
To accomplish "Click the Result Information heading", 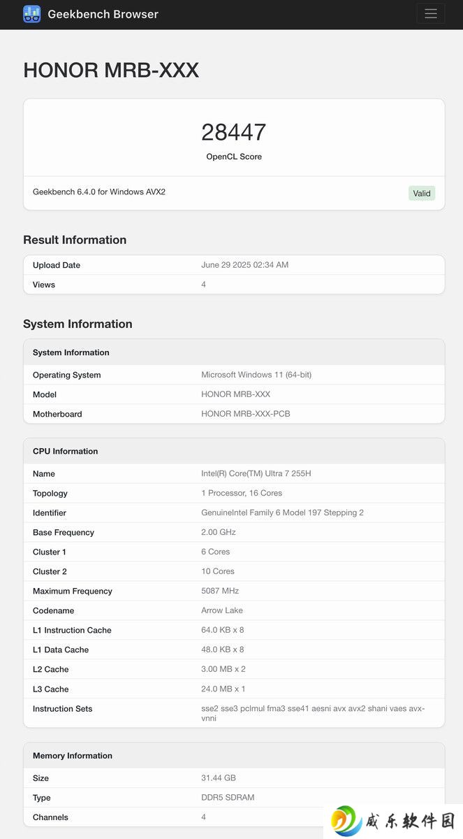I will click(75, 240).
